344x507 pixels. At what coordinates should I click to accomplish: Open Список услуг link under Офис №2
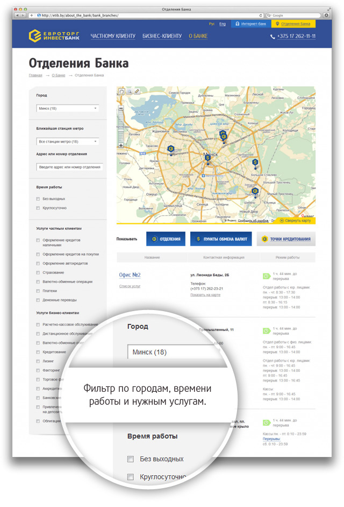point(130,286)
